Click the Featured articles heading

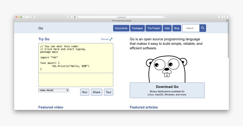[144, 107]
